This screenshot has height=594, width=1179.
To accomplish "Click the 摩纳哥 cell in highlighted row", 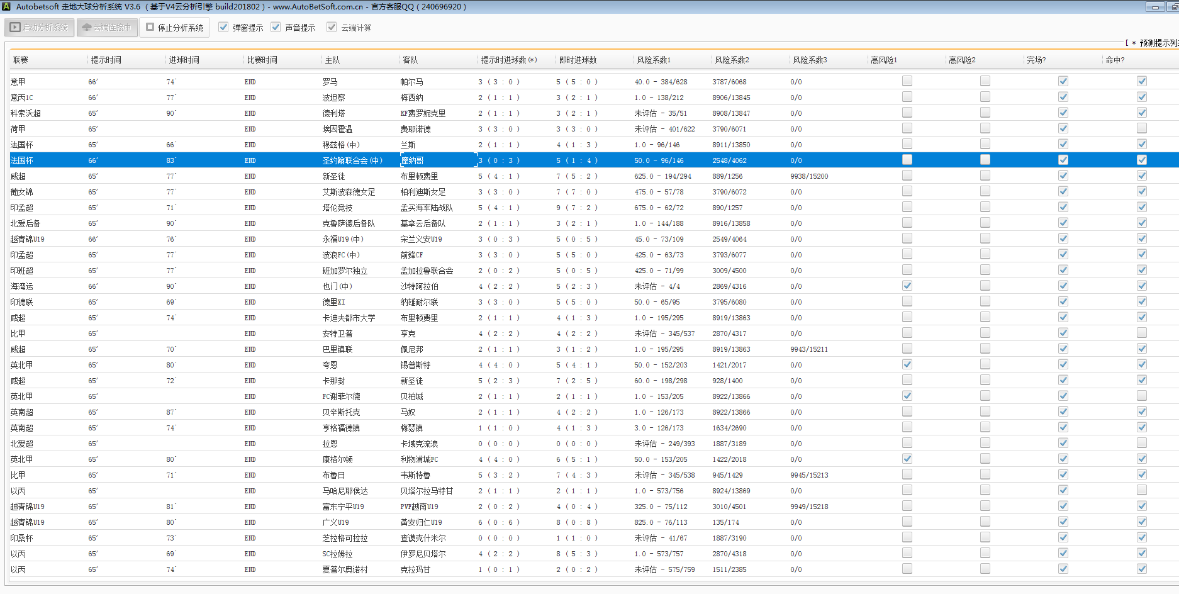I will click(x=412, y=160).
